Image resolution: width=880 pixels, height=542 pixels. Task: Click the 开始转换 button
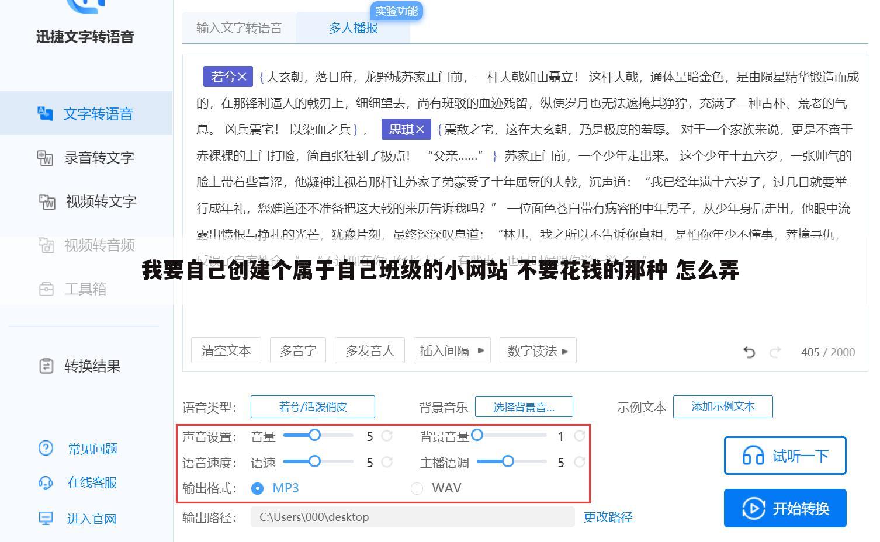pos(785,508)
